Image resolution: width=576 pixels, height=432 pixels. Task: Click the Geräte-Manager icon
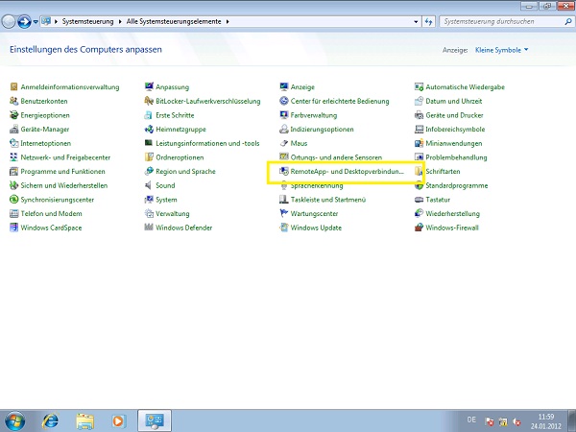(x=13, y=130)
